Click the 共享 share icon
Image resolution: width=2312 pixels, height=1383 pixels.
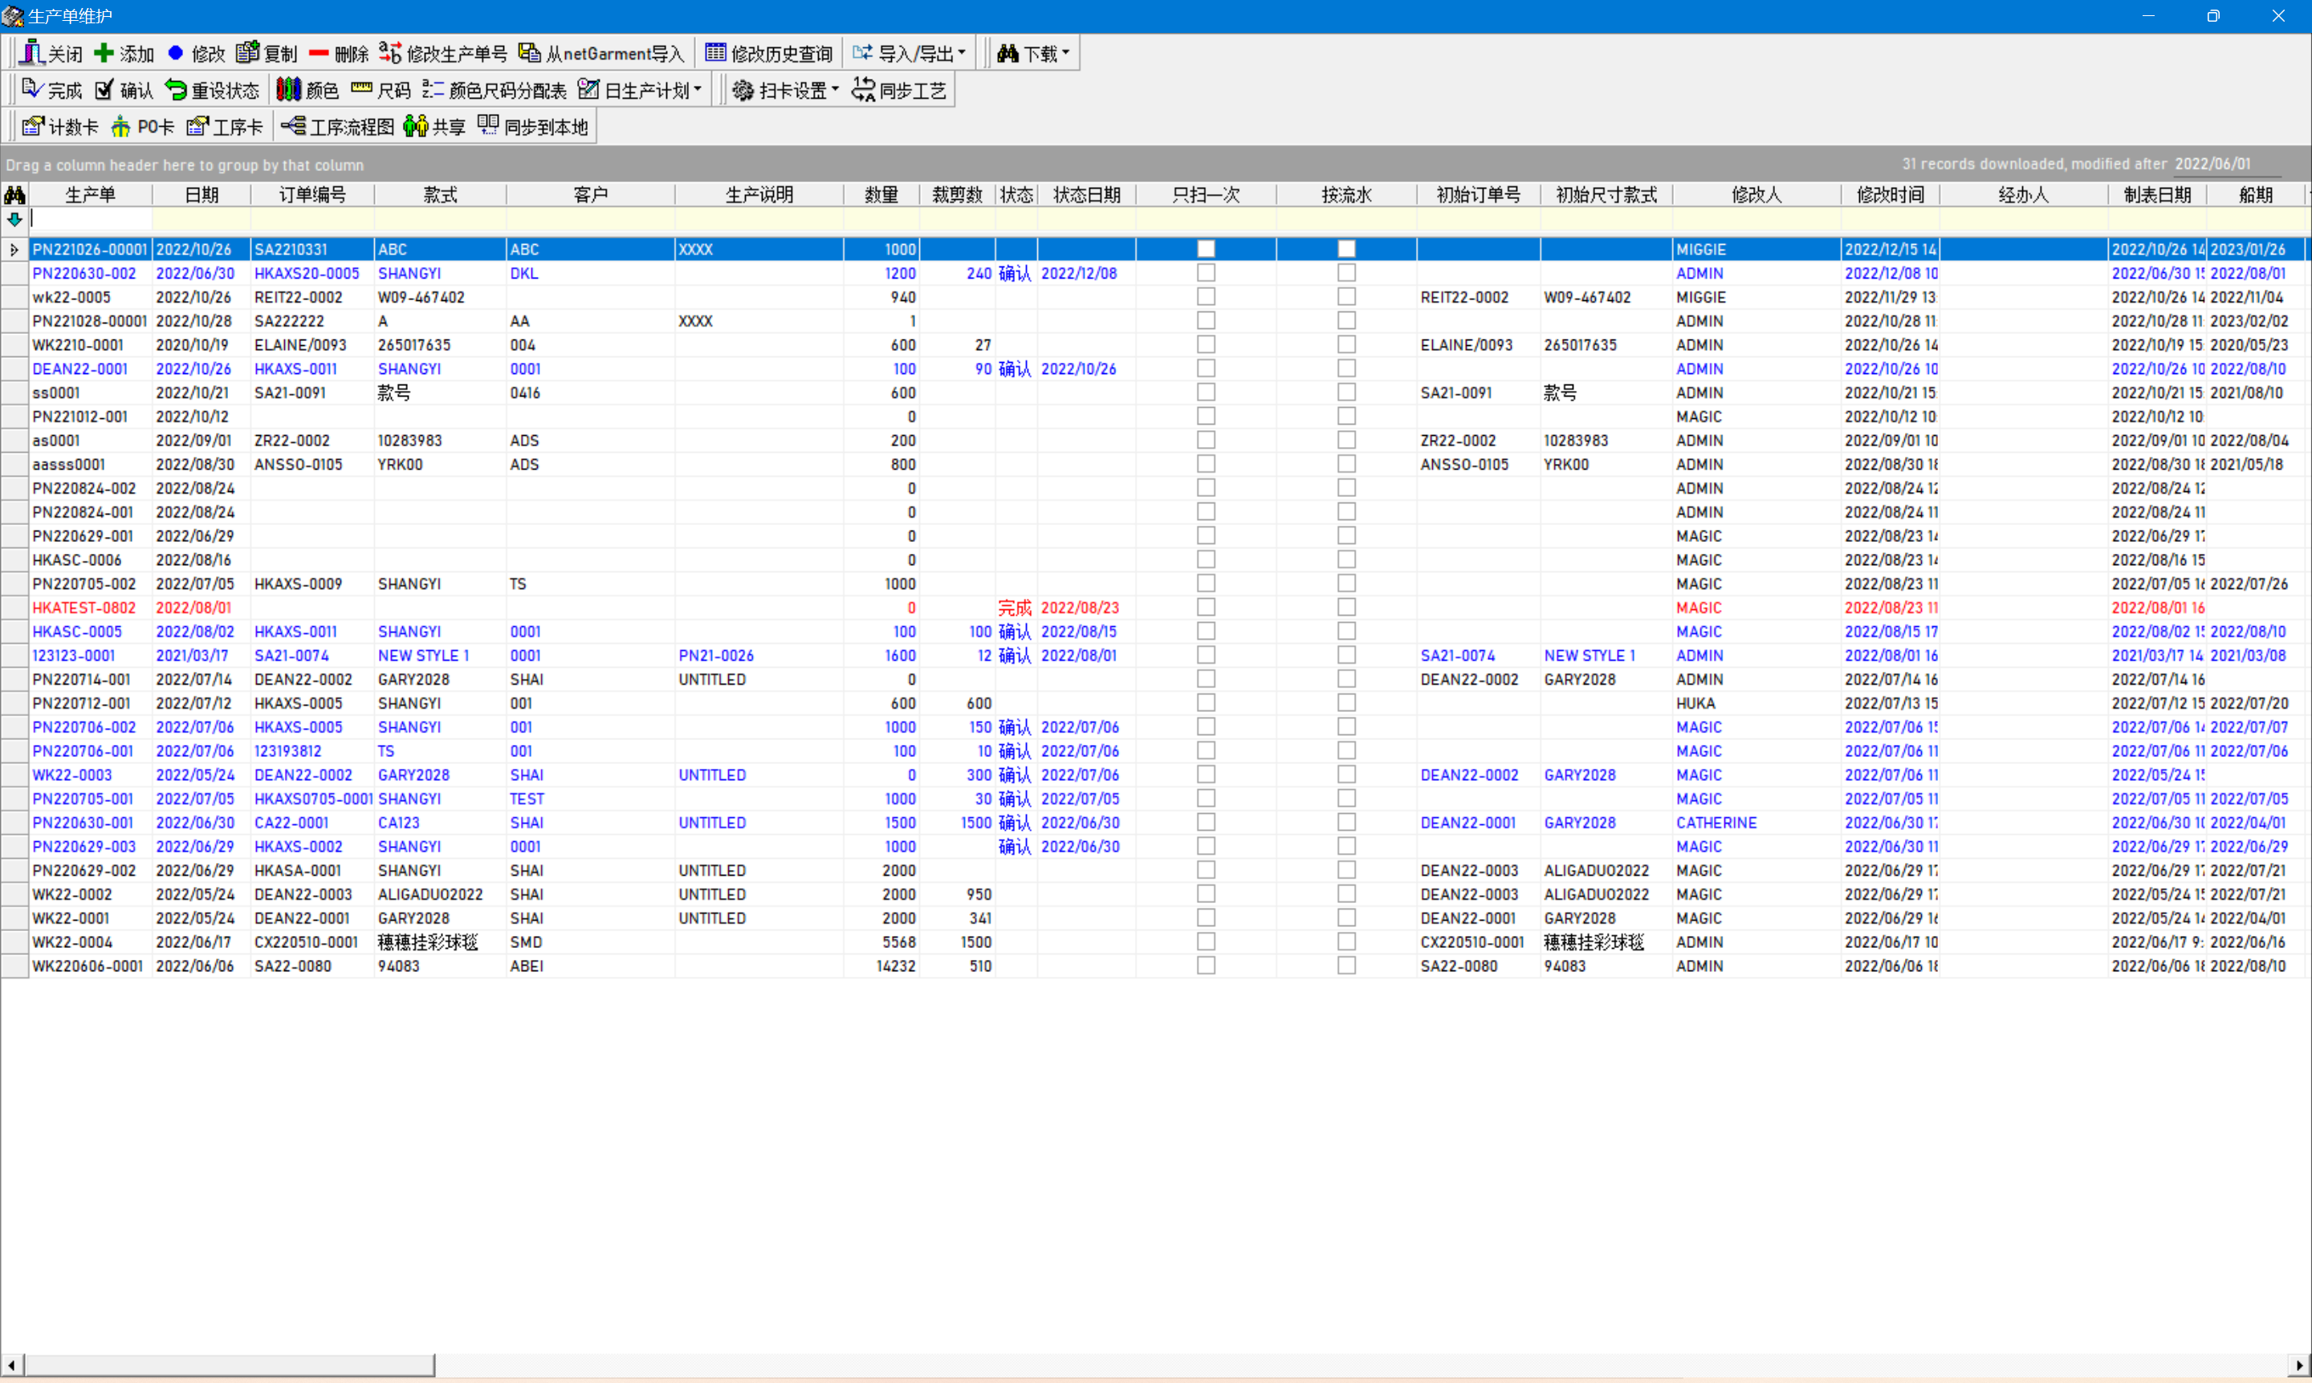(x=416, y=126)
